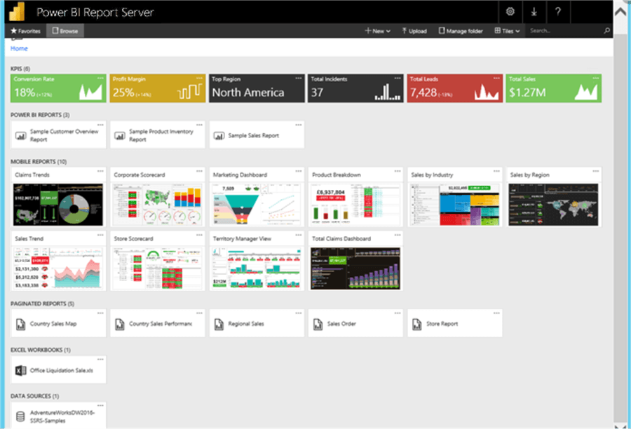Screen dimensions: 631x429
Task: Open the Sales Order paginated report
Action: click(355, 323)
